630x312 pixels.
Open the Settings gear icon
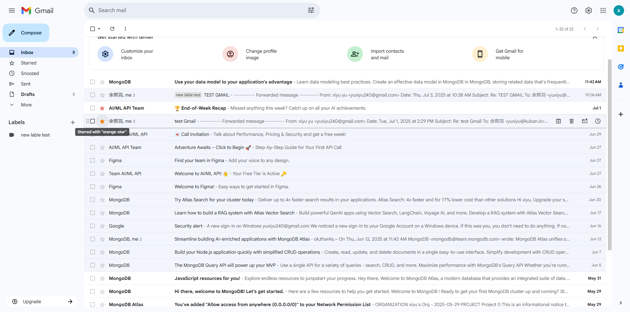[589, 10]
